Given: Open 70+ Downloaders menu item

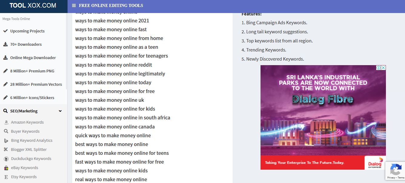Looking at the screenshot, I should click(26, 44).
